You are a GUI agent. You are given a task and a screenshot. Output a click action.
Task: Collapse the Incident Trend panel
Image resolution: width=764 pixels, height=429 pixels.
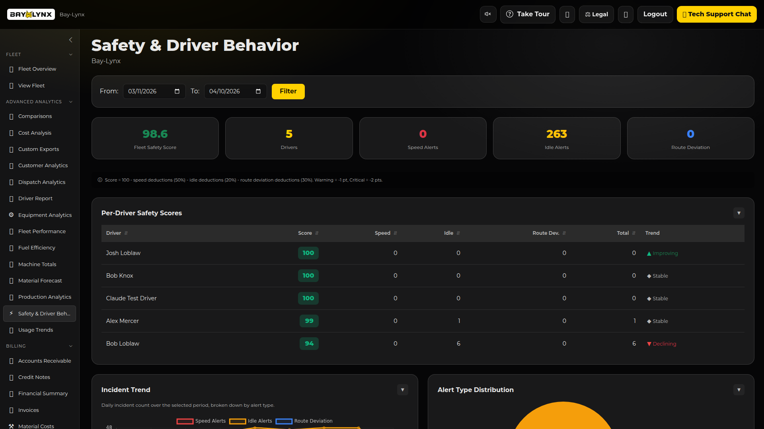(402, 390)
